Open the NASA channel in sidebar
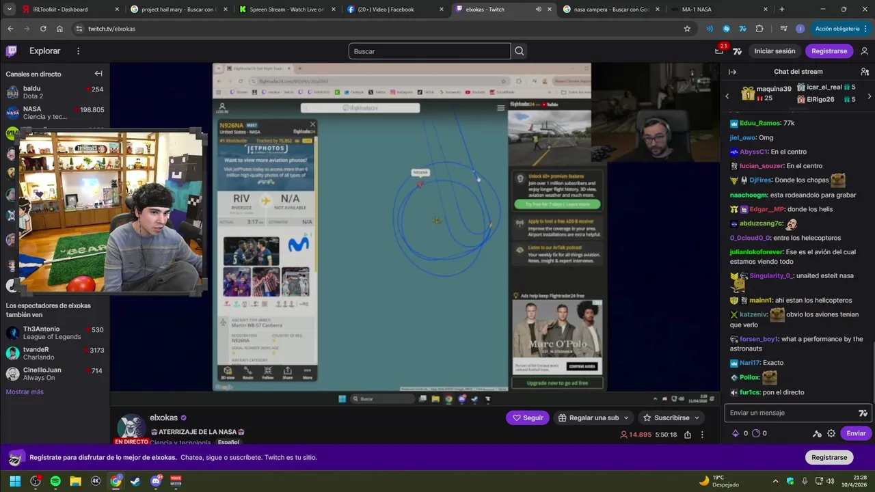The width and height of the screenshot is (875, 492). [x=55, y=113]
